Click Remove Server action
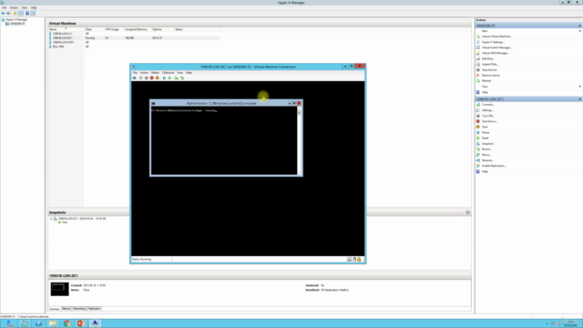The width and height of the screenshot is (583, 328). click(x=490, y=76)
